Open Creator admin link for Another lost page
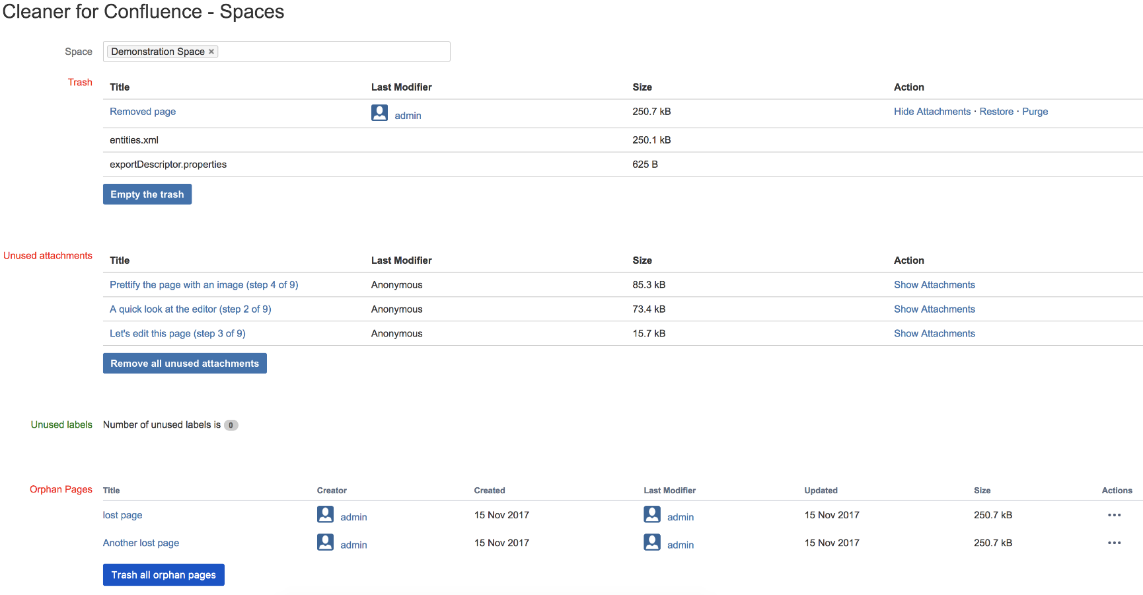Viewport: 1143px width, 595px height. (x=353, y=545)
